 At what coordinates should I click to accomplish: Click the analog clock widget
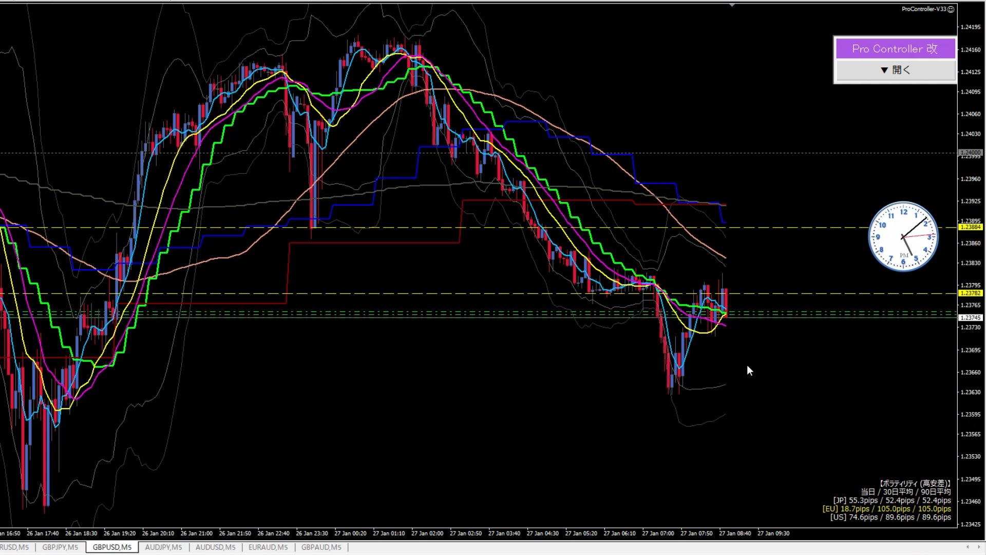tap(903, 236)
